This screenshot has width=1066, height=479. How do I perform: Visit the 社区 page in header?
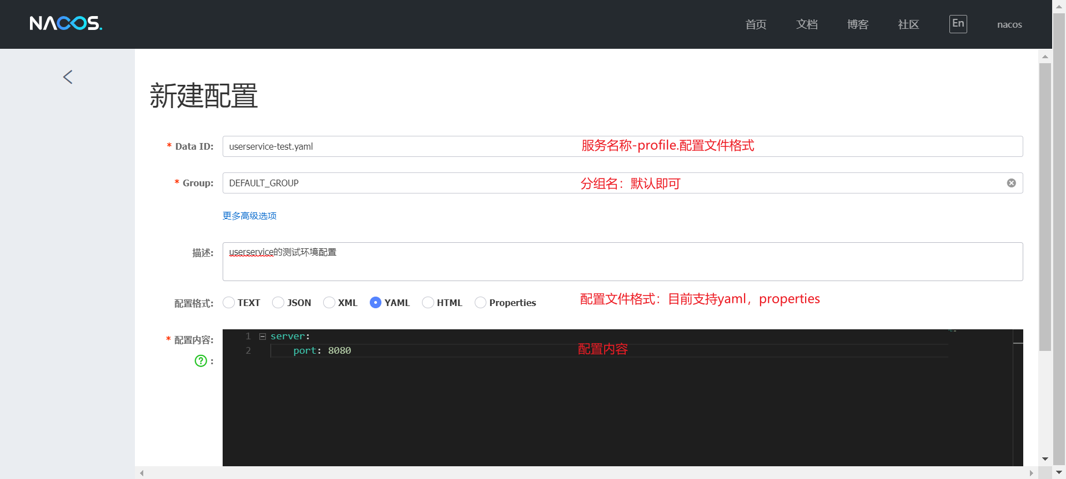pyautogui.click(x=908, y=24)
